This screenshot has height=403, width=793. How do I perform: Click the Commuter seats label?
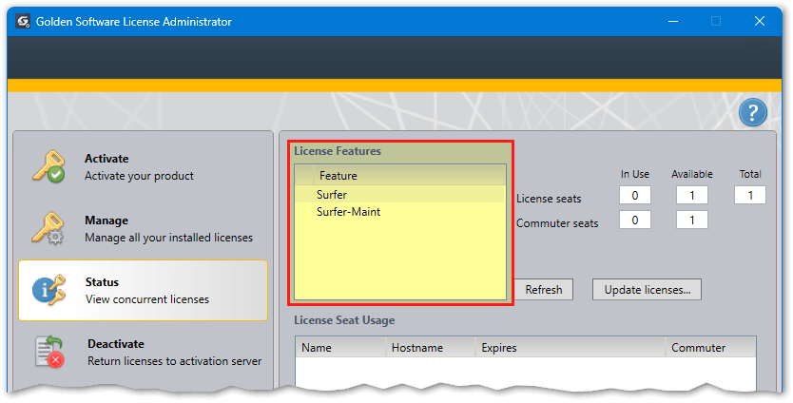tap(557, 223)
